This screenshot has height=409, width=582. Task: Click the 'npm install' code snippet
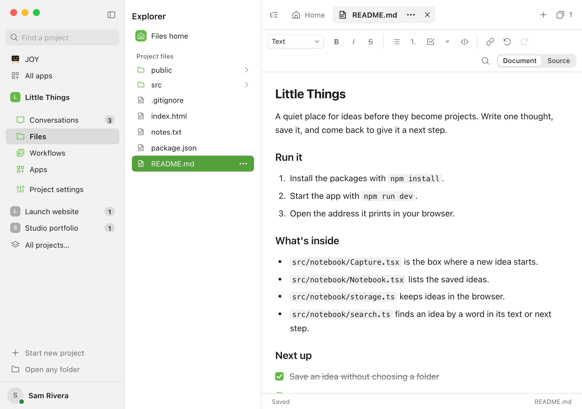415,179
